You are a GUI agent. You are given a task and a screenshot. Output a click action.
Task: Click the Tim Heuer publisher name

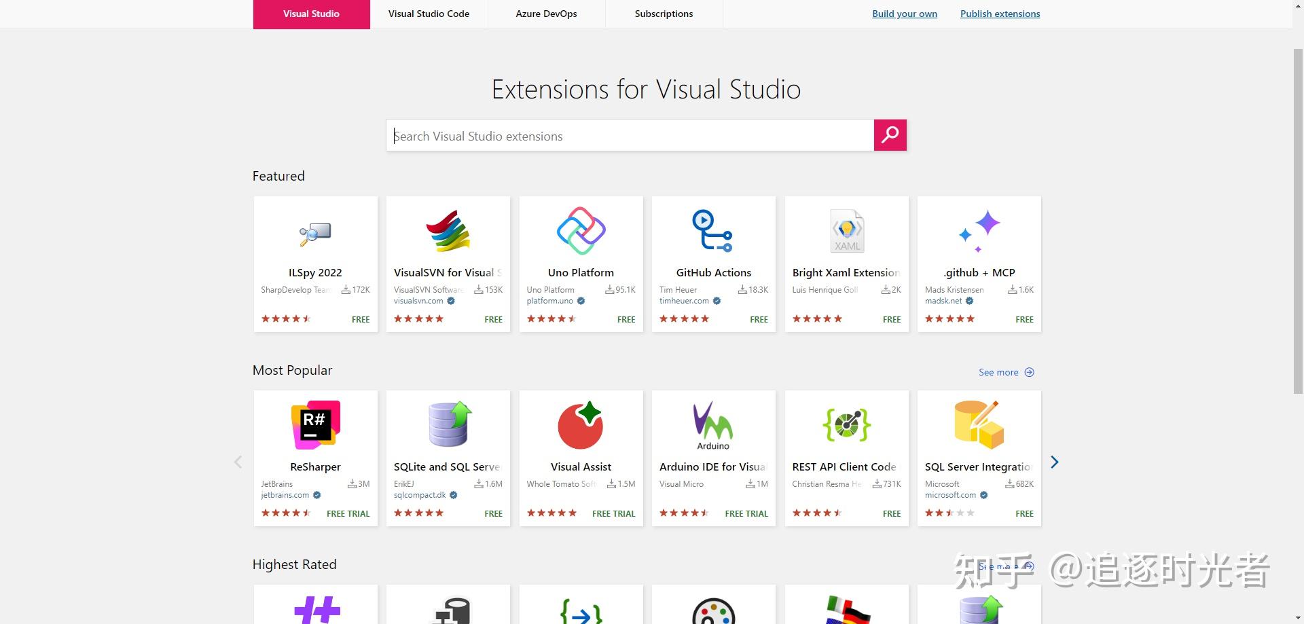(x=678, y=290)
